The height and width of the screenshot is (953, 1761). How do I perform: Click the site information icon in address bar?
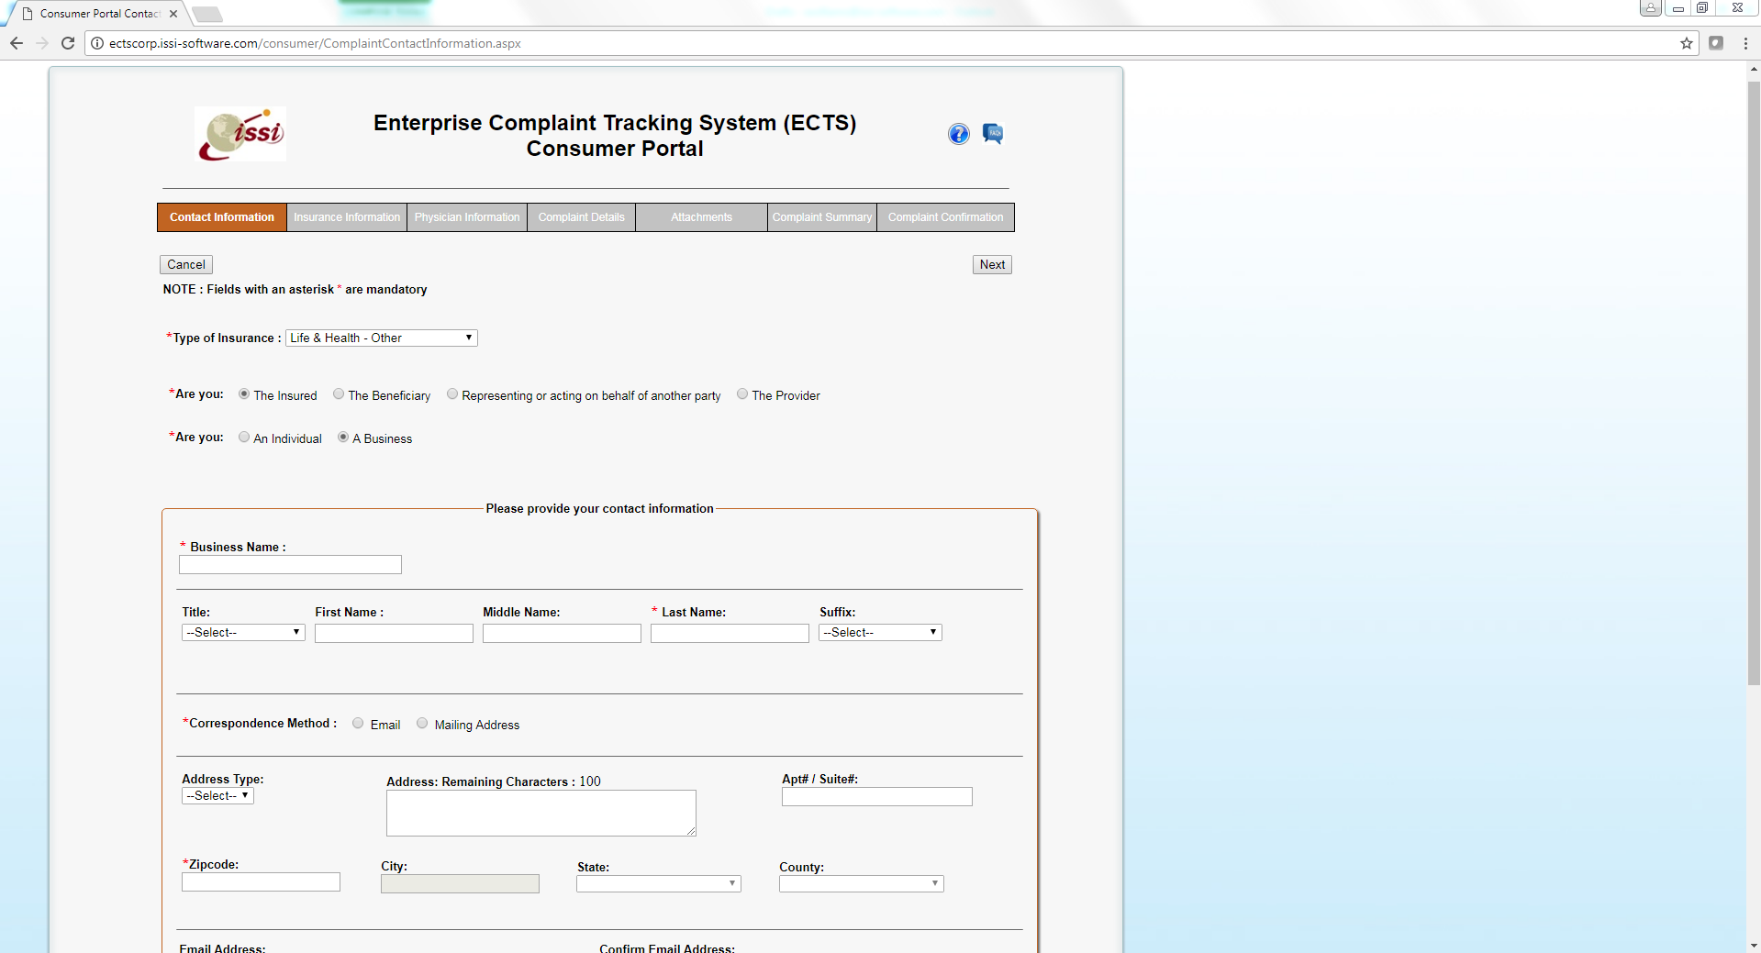pyautogui.click(x=97, y=43)
